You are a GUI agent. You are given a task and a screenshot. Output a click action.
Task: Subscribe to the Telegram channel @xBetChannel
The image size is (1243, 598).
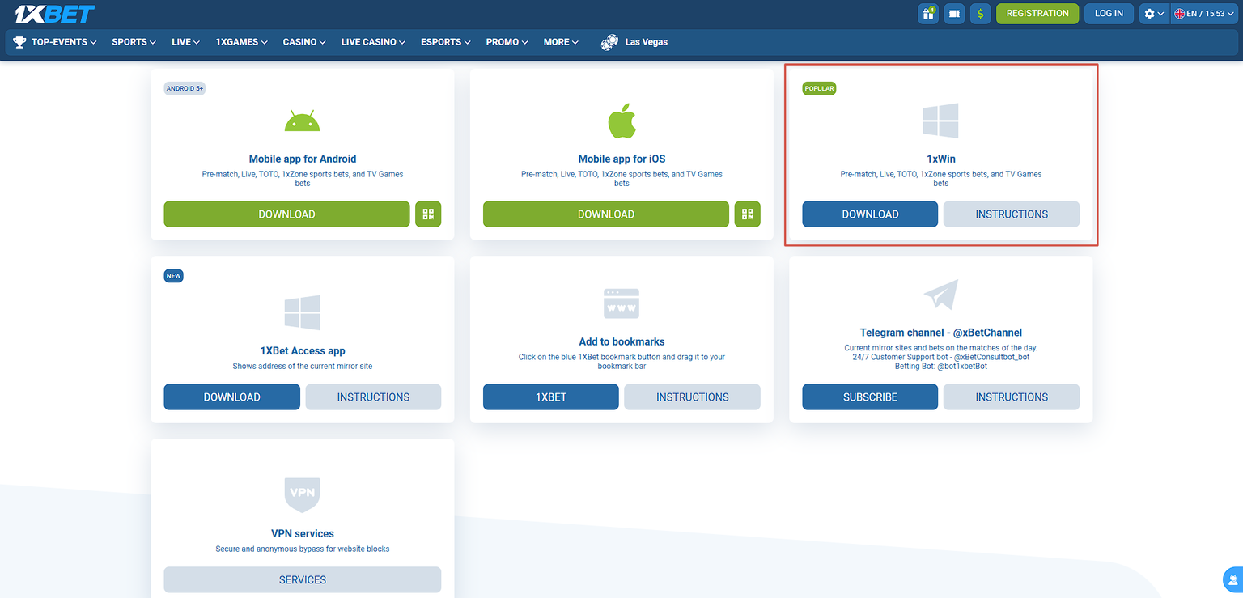tap(869, 397)
